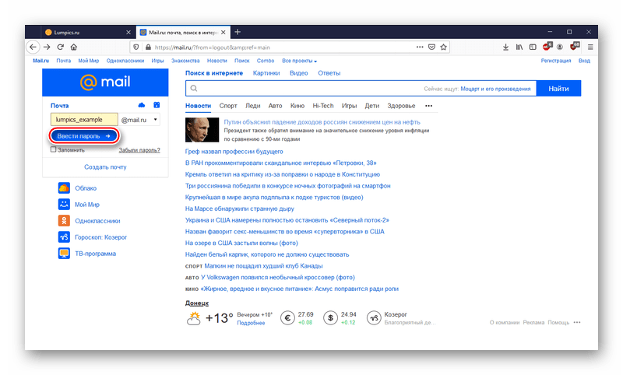Viewport: 623px width, 375px height.
Task: Open the Здоровье news tab
Action: (401, 106)
